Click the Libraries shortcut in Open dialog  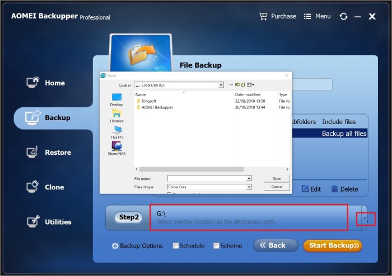[116, 116]
